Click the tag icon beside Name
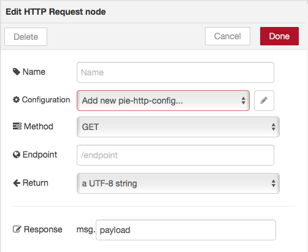This screenshot has width=308, height=252. click(17, 72)
